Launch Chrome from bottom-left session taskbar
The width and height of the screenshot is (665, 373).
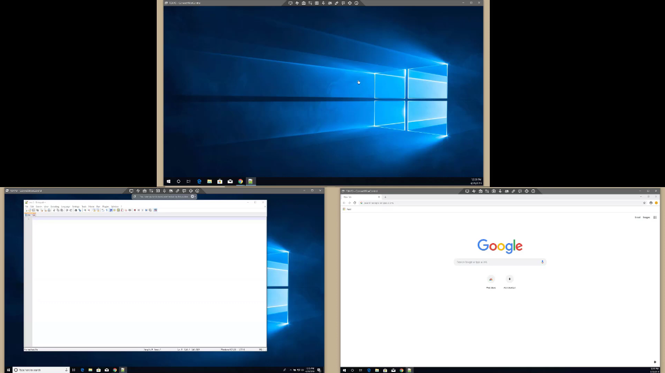tap(115, 370)
